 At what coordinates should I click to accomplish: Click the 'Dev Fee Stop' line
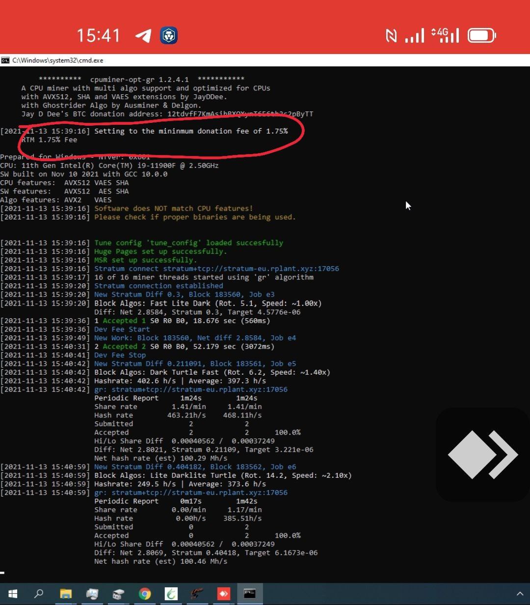(73, 355)
